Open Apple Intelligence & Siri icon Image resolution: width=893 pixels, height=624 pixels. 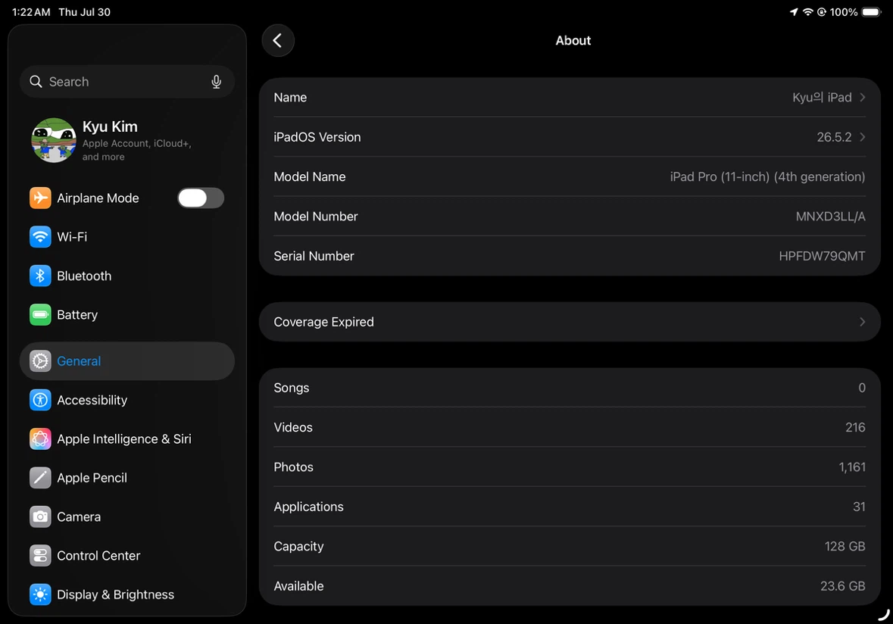pos(40,439)
